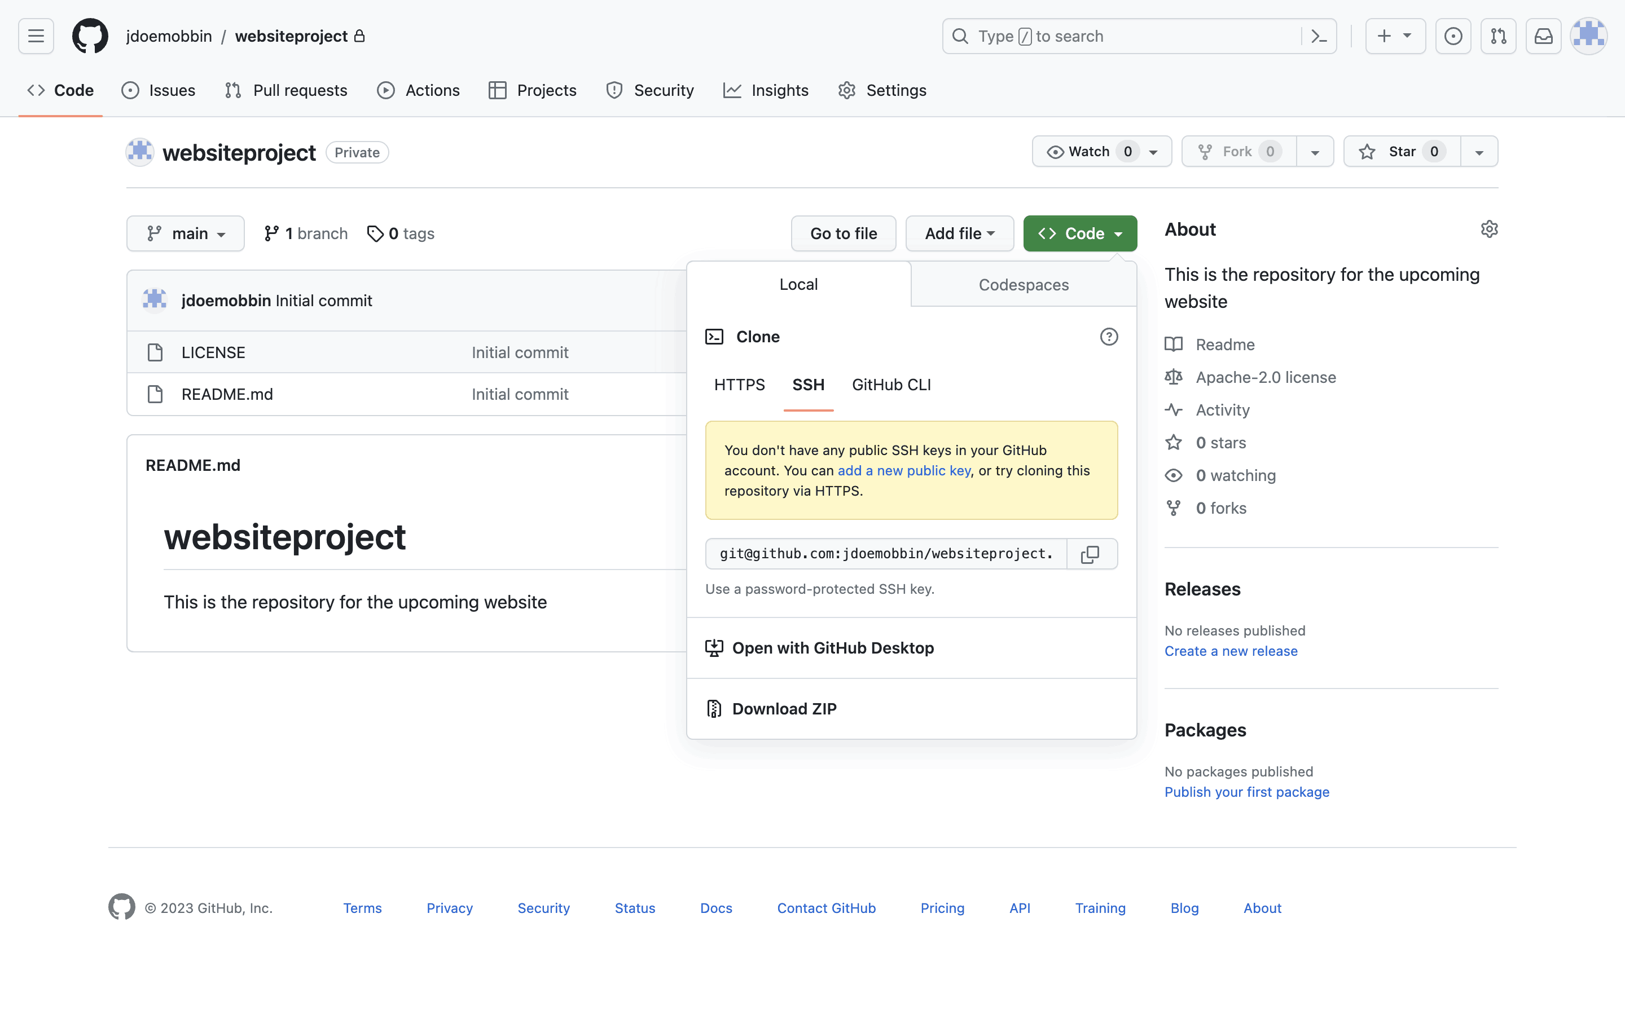Click the README.md file icon
1625x1015 pixels.
coord(155,394)
